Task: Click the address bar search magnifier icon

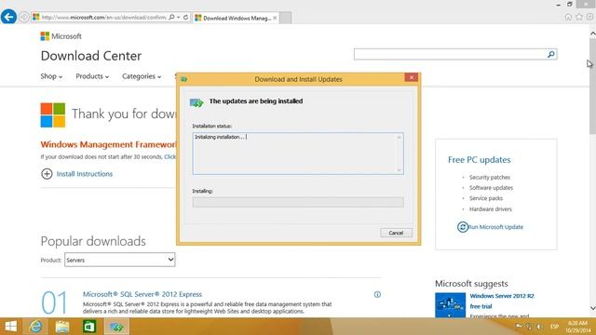Action: (x=171, y=17)
